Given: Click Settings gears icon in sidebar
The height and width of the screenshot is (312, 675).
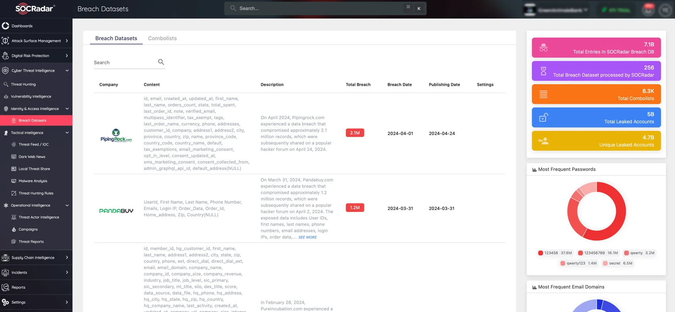Looking at the screenshot, I should coord(6,302).
